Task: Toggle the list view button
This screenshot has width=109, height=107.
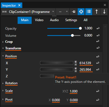Action: (89, 12)
